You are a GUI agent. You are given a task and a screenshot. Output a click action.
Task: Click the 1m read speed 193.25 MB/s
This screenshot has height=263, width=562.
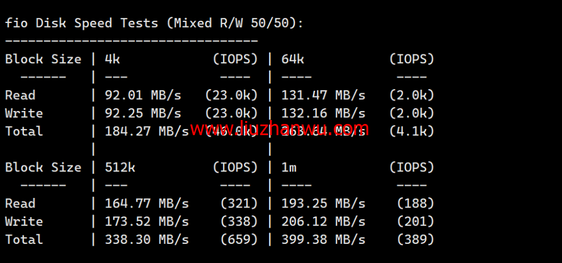[323, 203]
